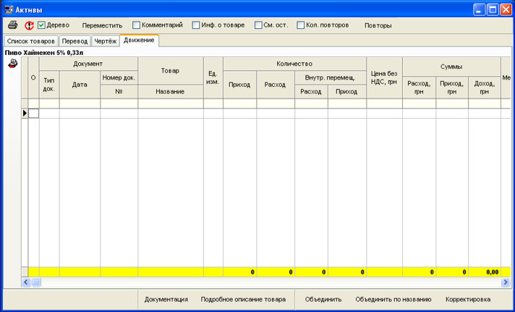
Task: Uncheck the Дерево checkbox
Action: (42, 25)
